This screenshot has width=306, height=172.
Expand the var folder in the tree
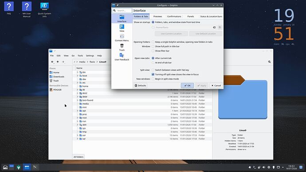click(x=77, y=139)
